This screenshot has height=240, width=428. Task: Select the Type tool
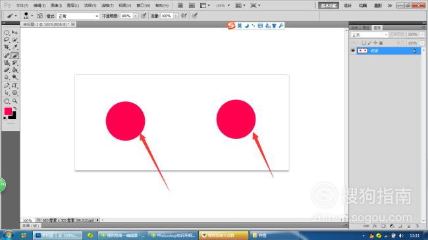[14, 85]
